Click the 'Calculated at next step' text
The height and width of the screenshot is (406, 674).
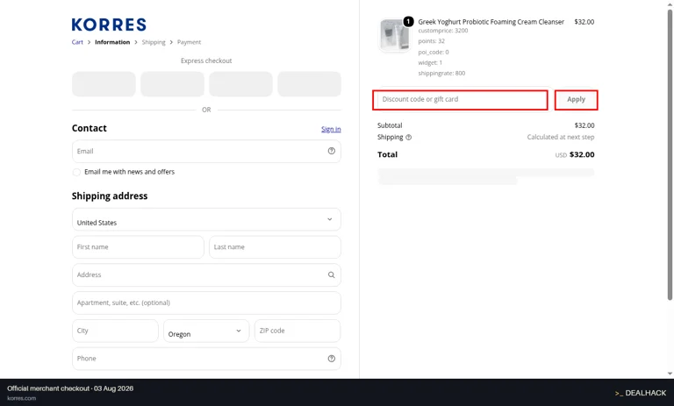pyautogui.click(x=561, y=137)
